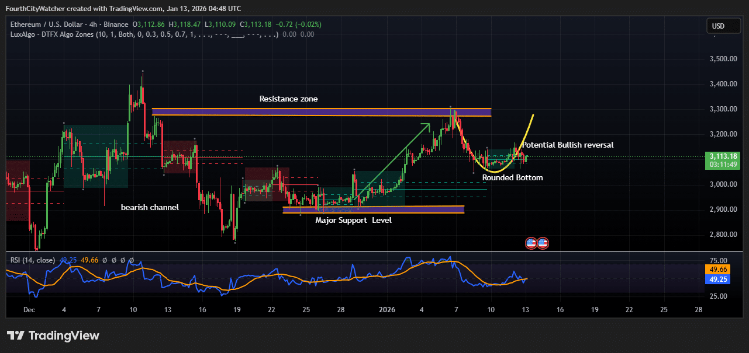This screenshot has height=353, width=749.
Task: Select the RSI (14, close) indicator label
Action: (33, 260)
